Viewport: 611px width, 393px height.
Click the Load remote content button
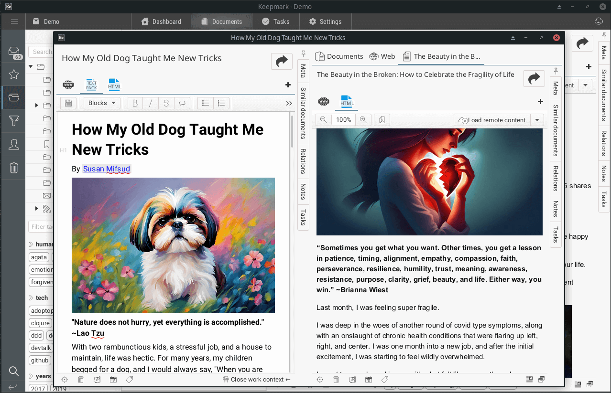pos(492,120)
